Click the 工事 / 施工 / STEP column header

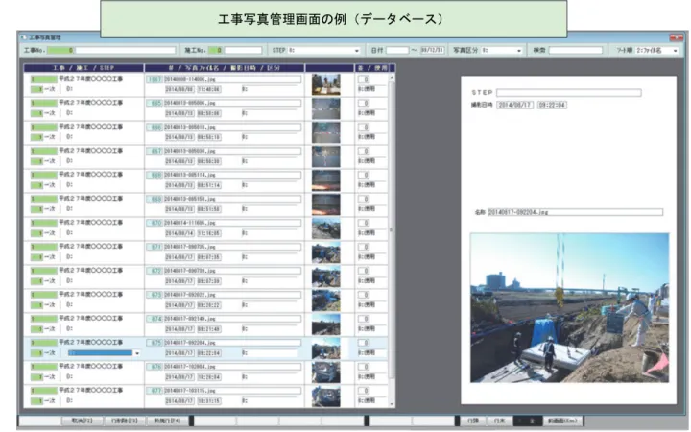83,68
